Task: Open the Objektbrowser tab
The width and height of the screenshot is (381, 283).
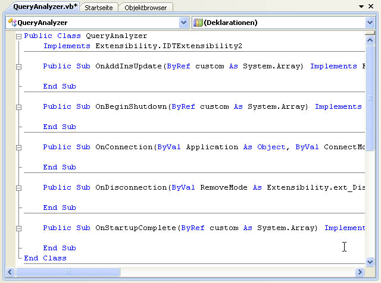Action: (x=146, y=7)
